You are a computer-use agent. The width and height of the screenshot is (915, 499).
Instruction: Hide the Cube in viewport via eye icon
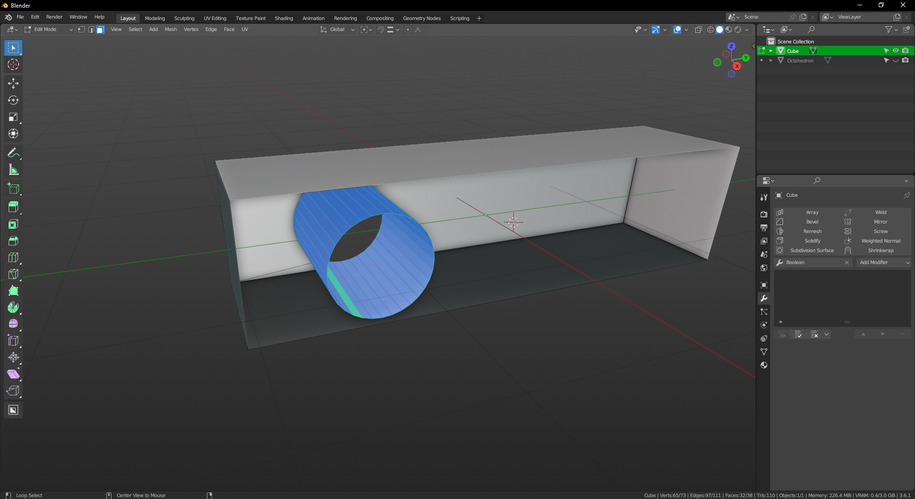pos(895,51)
